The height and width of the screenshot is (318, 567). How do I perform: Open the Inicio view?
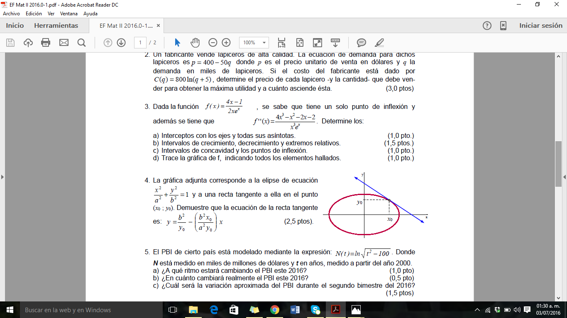point(15,26)
